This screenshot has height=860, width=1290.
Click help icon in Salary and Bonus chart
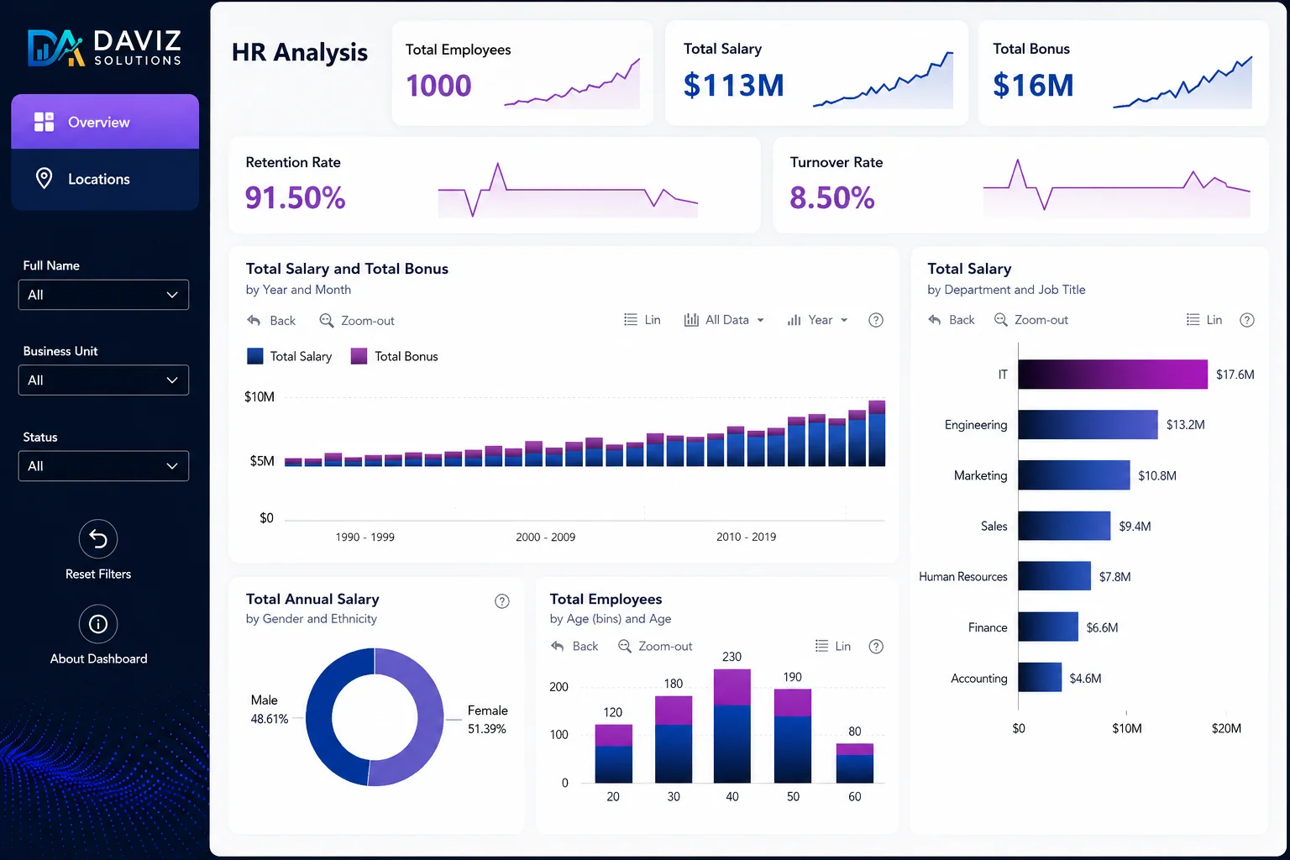[876, 320]
